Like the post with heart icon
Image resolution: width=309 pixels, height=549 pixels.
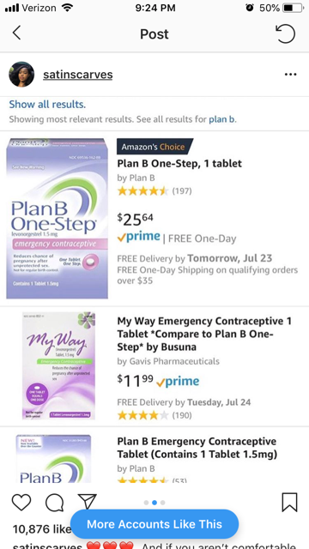point(21,503)
